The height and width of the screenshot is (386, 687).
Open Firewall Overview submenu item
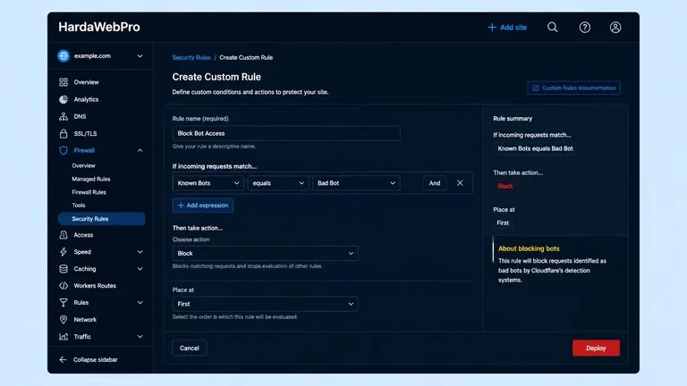point(84,166)
